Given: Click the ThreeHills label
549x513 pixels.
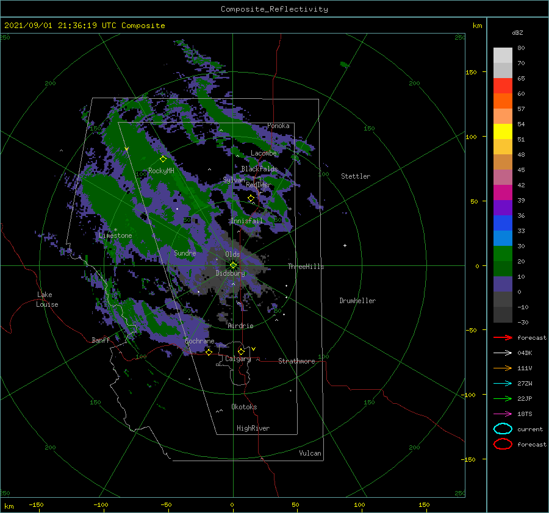Looking at the screenshot, I should coord(306,267).
